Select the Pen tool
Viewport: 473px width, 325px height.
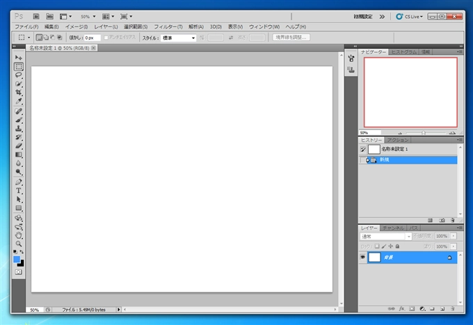19,182
